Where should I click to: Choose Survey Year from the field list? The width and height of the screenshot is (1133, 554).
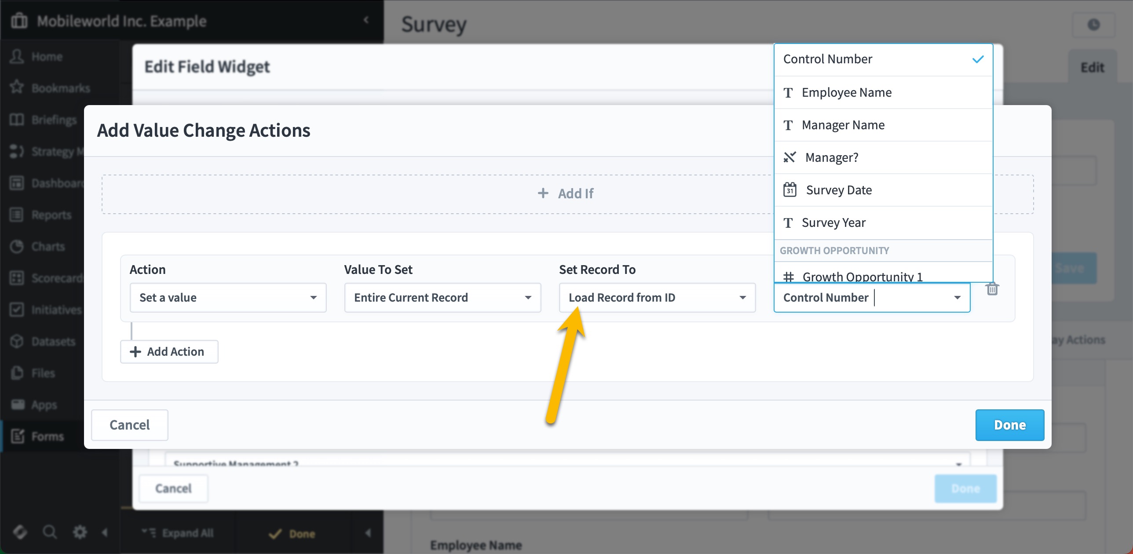click(883, 222)
